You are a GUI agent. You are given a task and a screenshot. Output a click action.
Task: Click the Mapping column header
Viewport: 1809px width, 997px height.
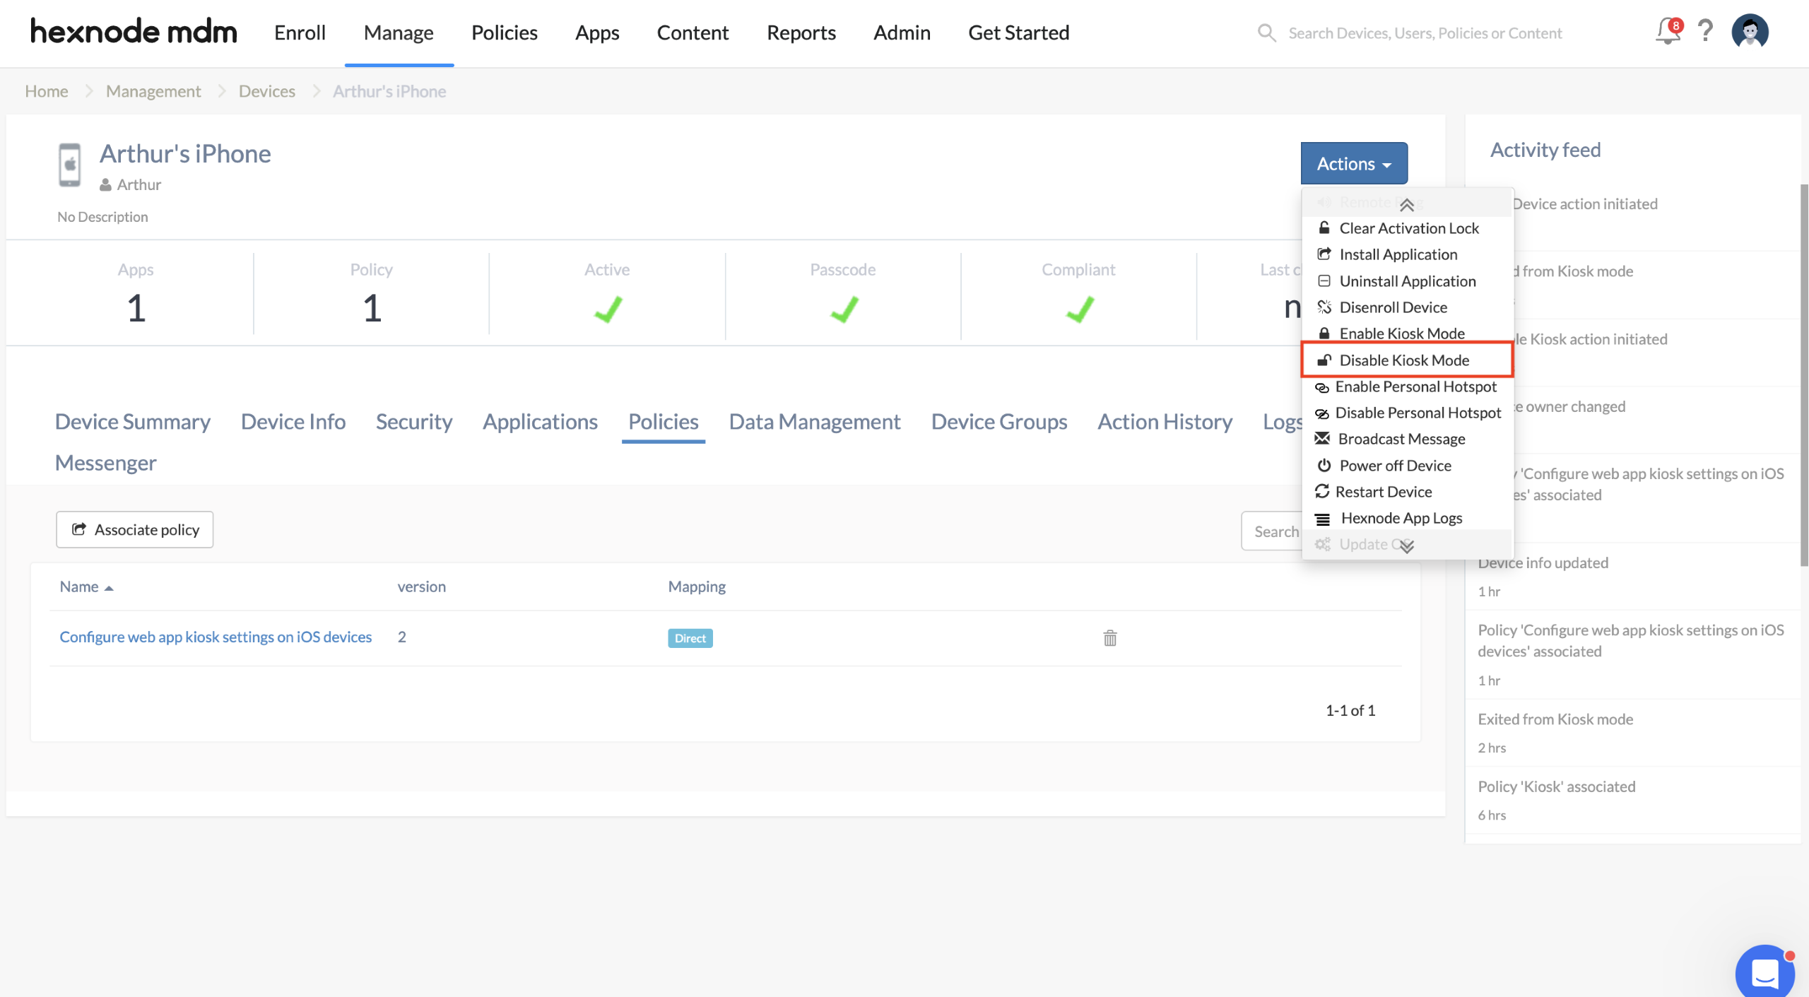(697, 586)
